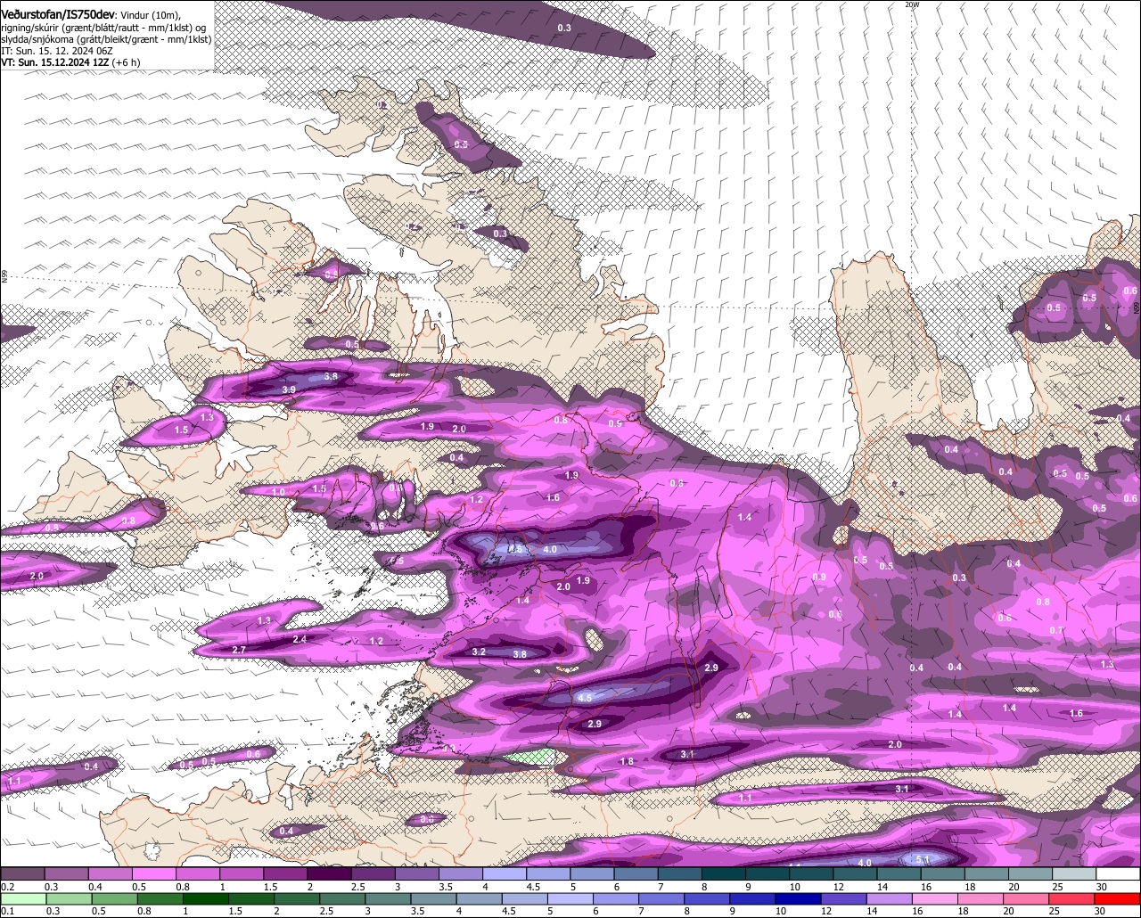
Task: Select upper legend grey-teal swatch at 16
Action: [x=943, y=874]
